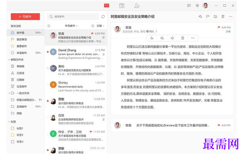Screen dimensions: 246x156
Task: Open the 垃圾邮件 spam folder
Action: pyautogui.click(x=25, y=86)
